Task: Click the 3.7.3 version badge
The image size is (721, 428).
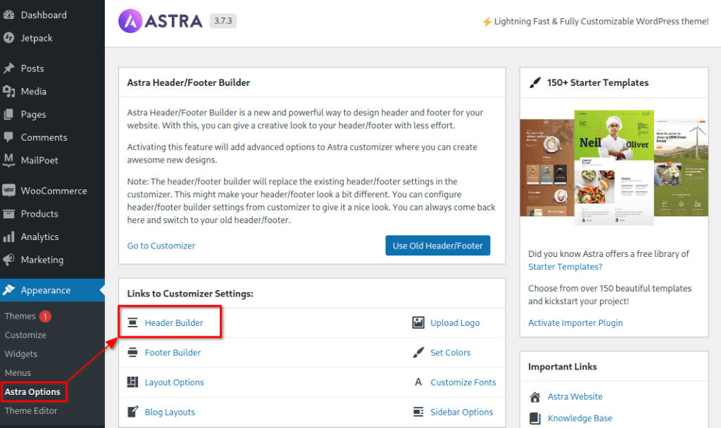Action: pos(223,20)
